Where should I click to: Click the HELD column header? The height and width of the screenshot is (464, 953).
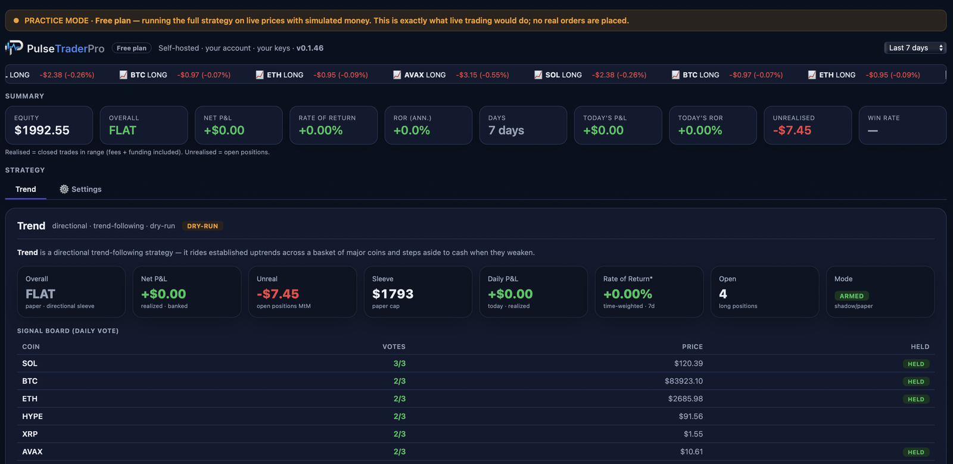click(920, 347)
